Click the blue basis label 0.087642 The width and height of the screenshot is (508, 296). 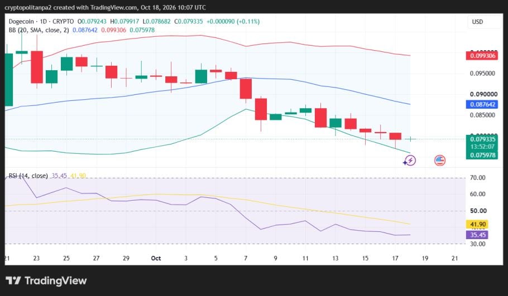[482, 104]
